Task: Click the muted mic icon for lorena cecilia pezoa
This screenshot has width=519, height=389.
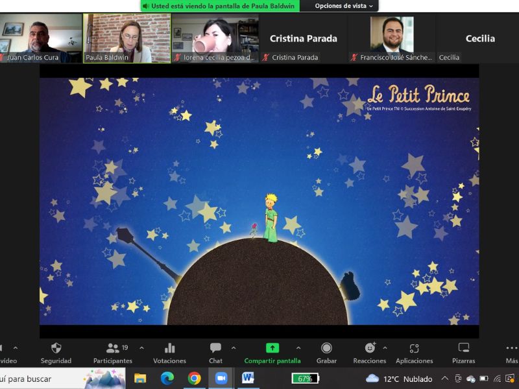Action: 177,58
